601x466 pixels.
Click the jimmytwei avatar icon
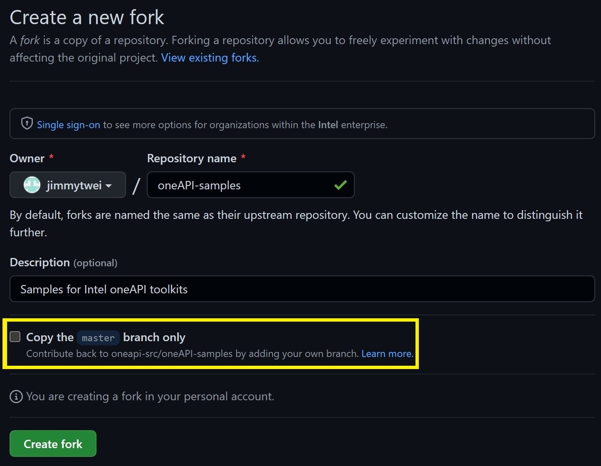[x=32, y=185]
